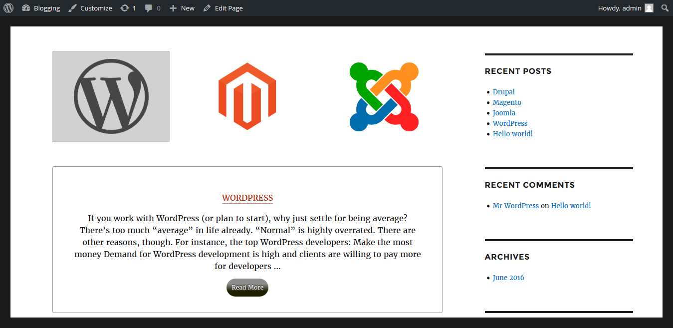The height and width of the screenshot is (328, 673).
Task: Open the New content menu
Action: (182, 8)
